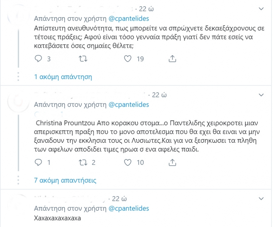
Task: Open first tweet's 22 ώ timestamp
Action: [x=146, y=9]
